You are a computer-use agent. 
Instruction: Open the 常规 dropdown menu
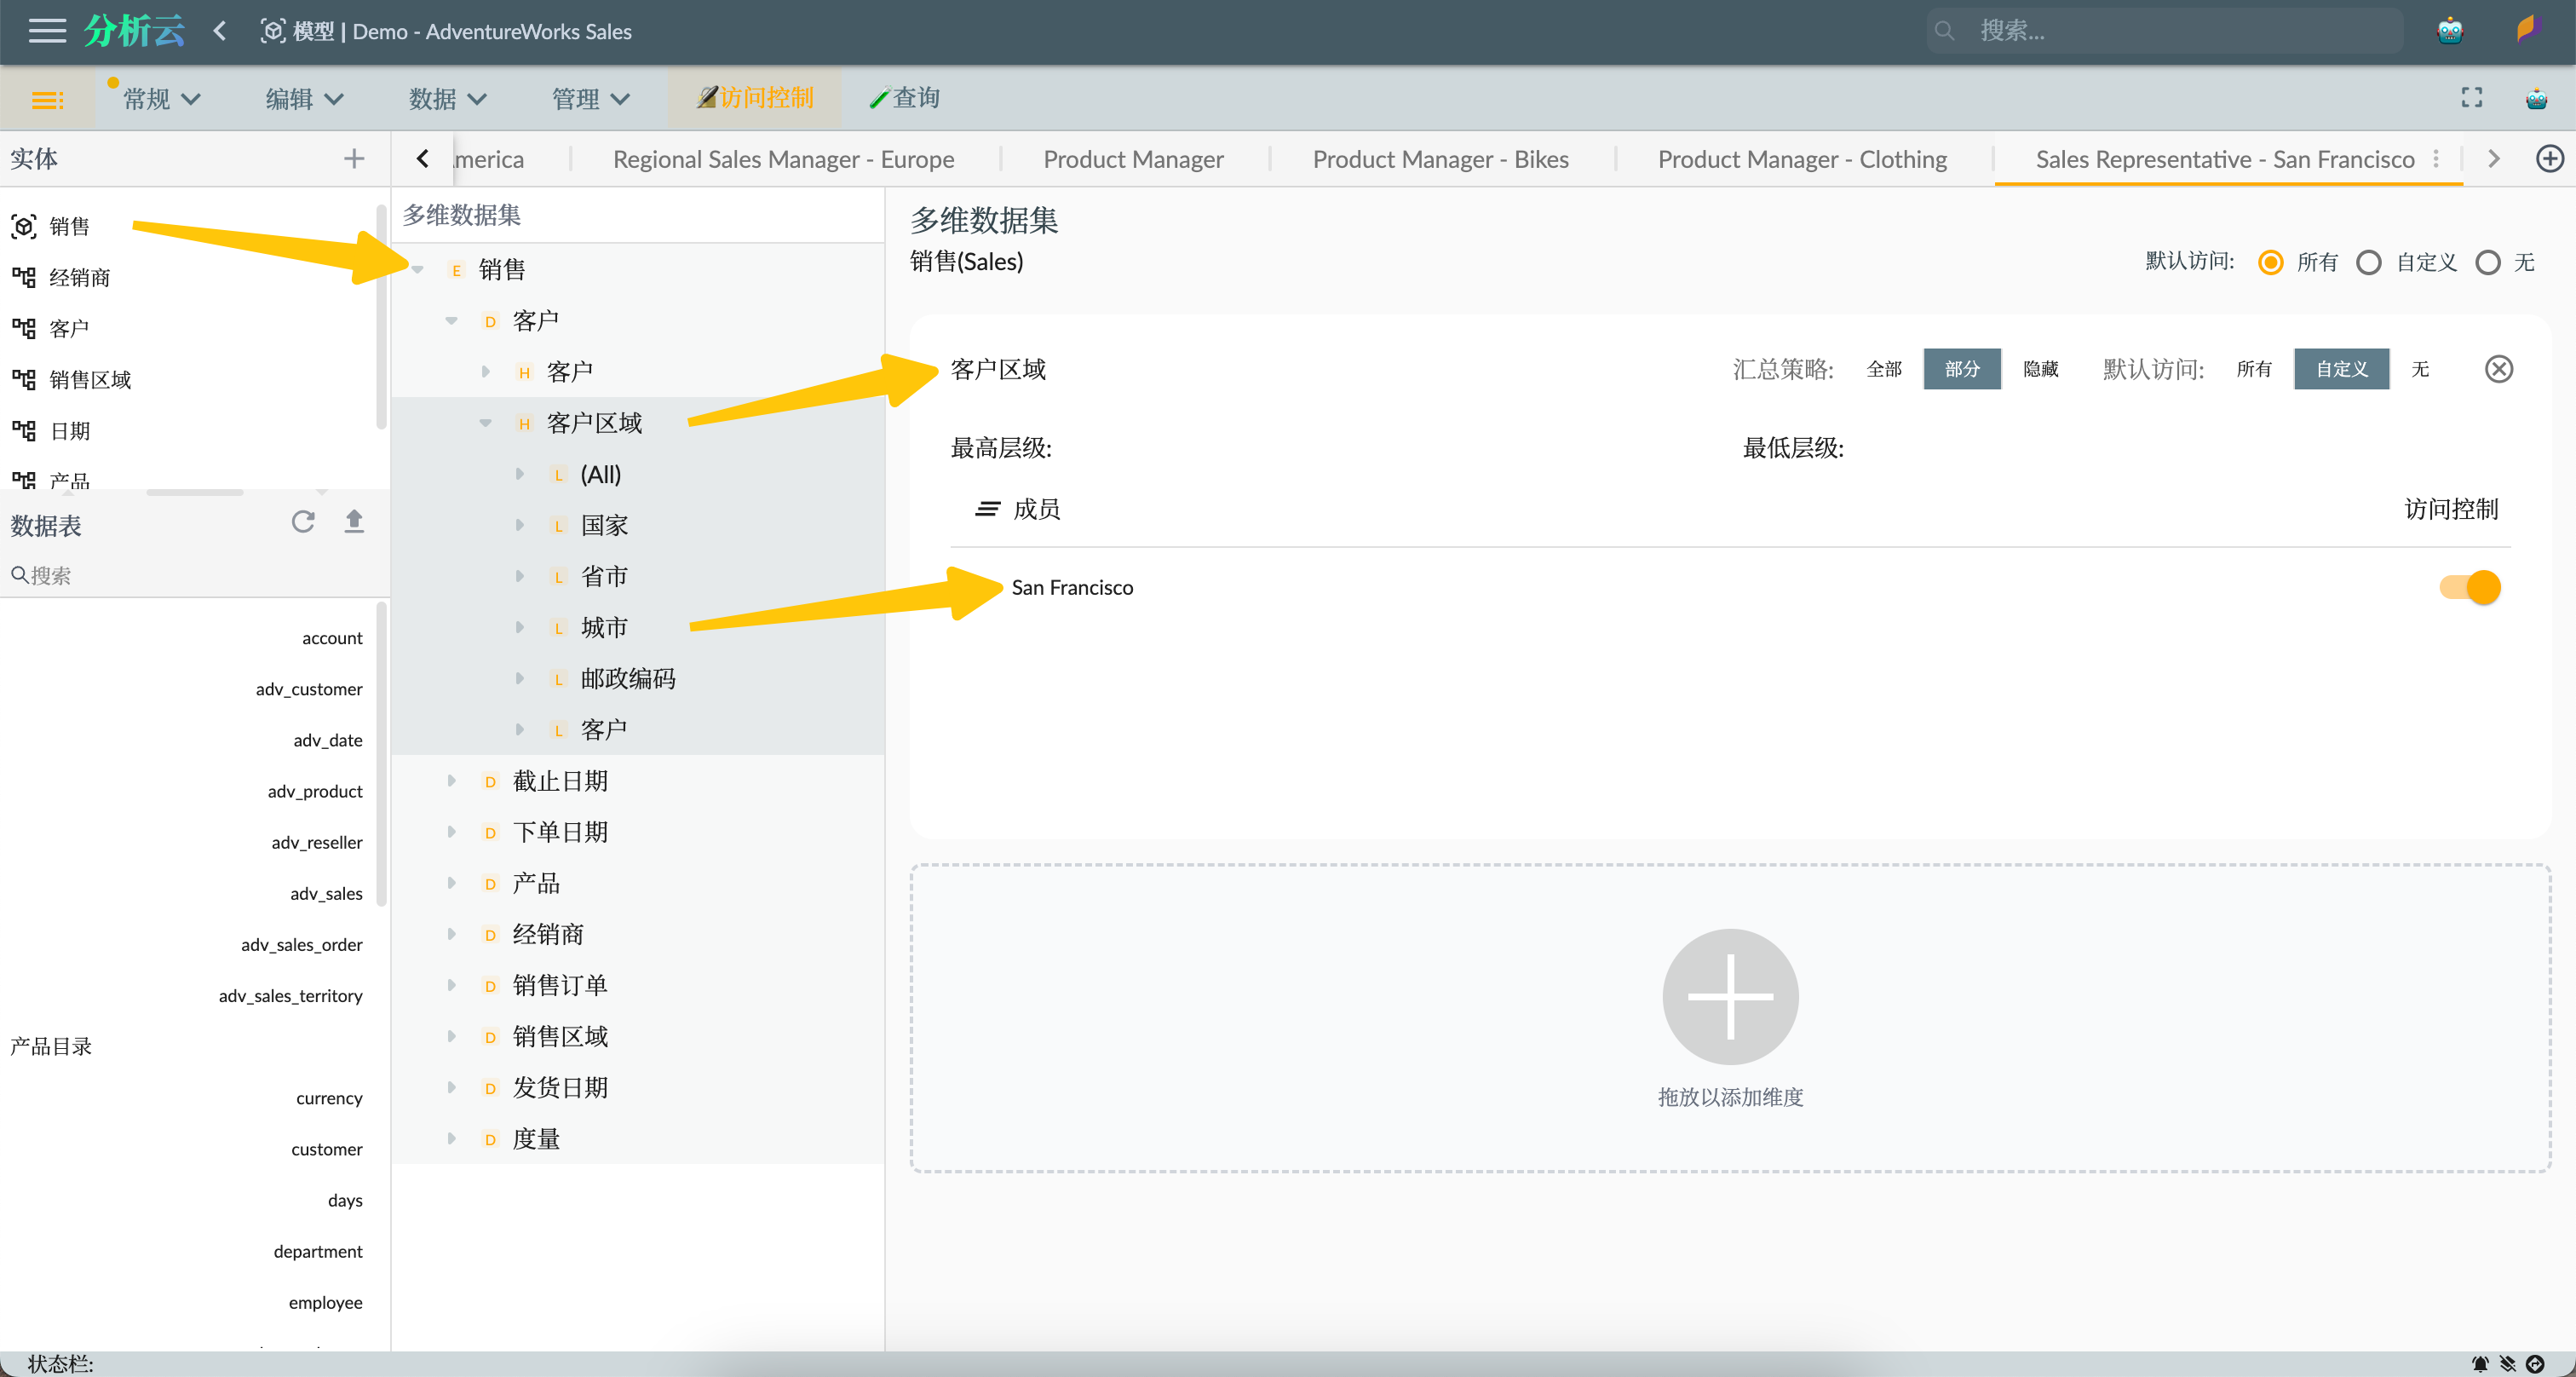pyautogui.click(x=161, y=98)
